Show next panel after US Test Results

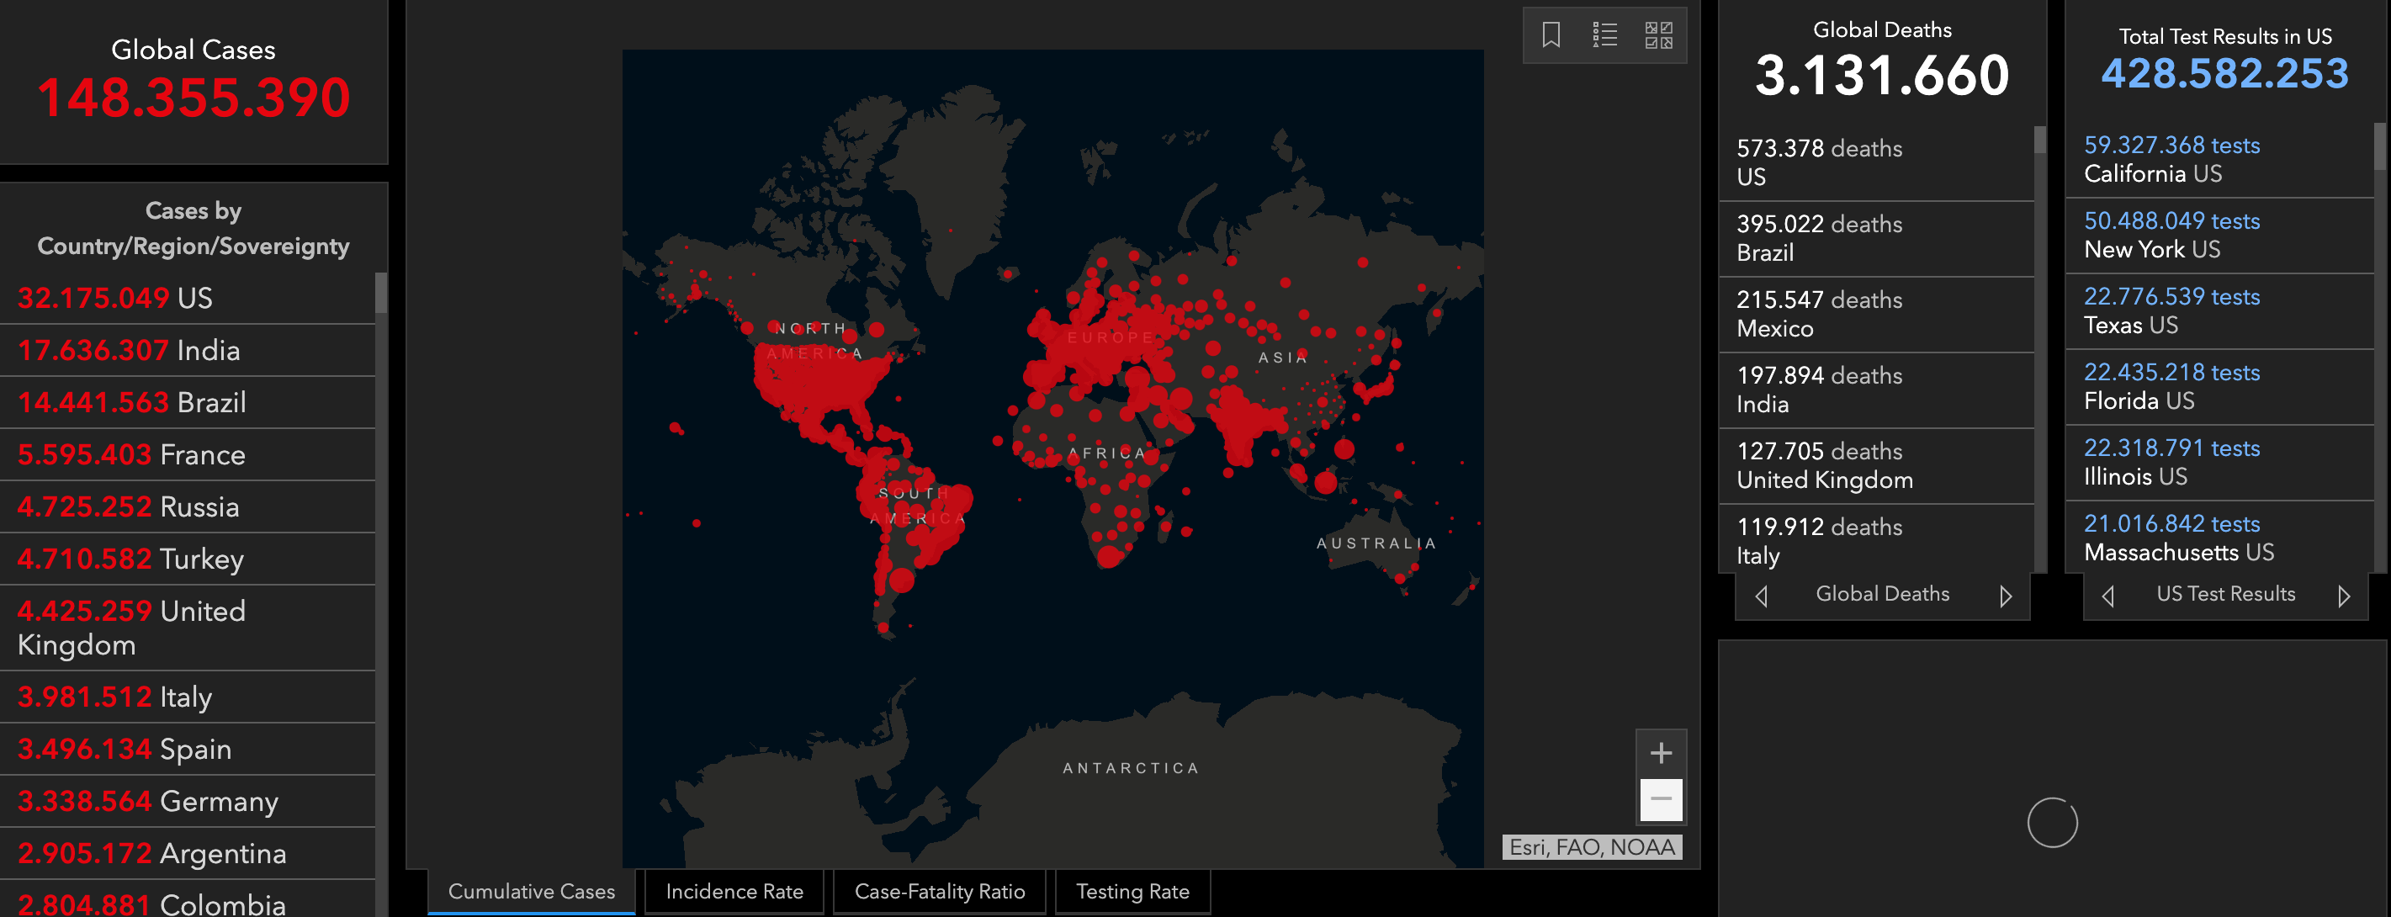pyautogui.click(x=2344, y=596)
